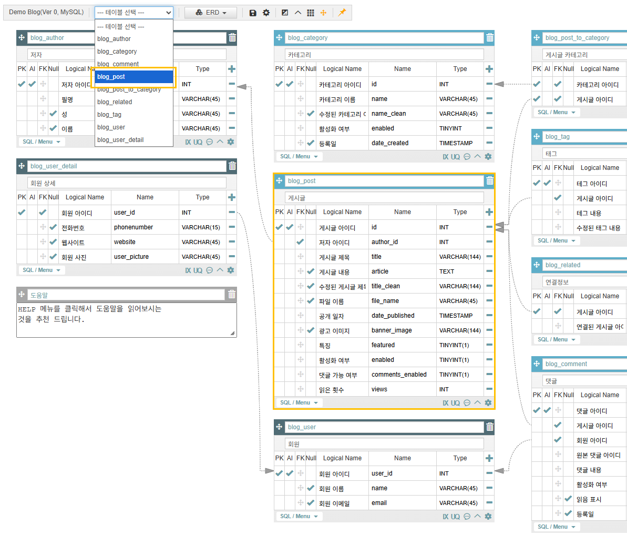Click the orange pin icon in toolbar
Image resolution: width=627 pixels, height=535 pixels.
[x=342, y=12]
